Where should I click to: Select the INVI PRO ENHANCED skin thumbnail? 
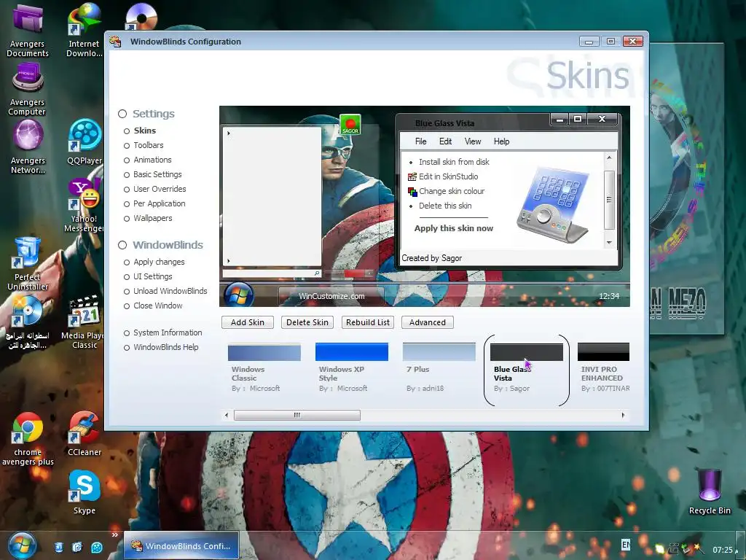click(x=603, y=352)
